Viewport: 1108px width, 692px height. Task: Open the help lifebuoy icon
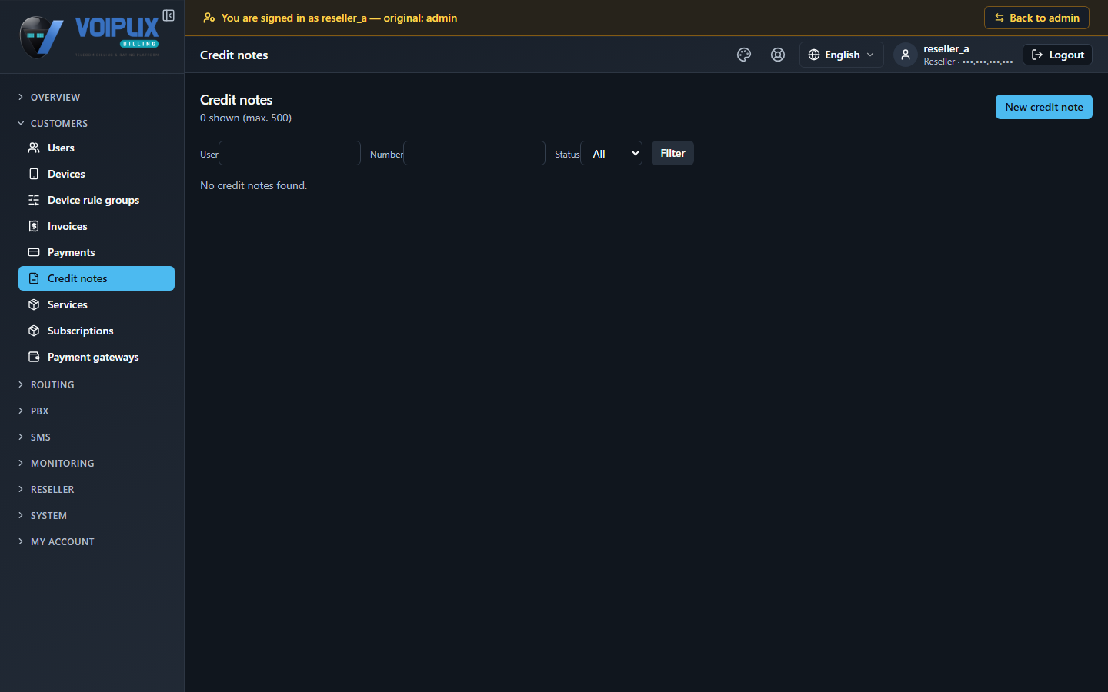(x=778, y=55)
